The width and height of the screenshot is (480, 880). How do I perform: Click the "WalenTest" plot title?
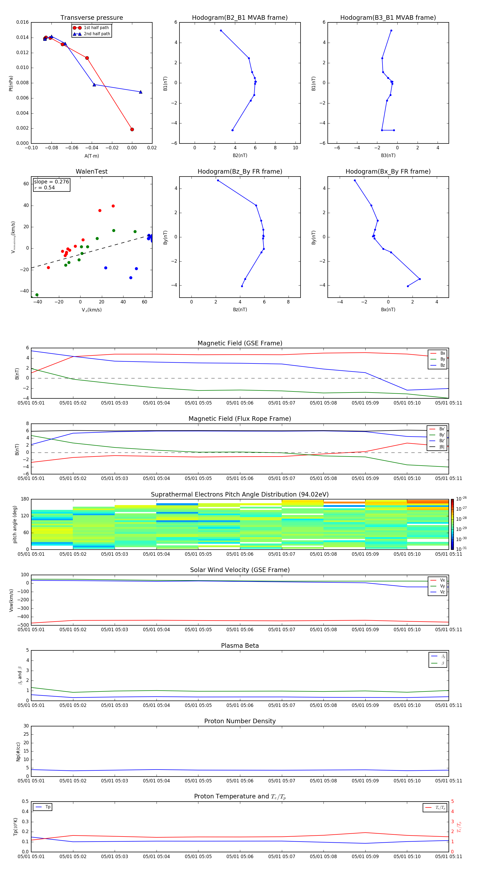pyautogui.click(x=91, y=171)
